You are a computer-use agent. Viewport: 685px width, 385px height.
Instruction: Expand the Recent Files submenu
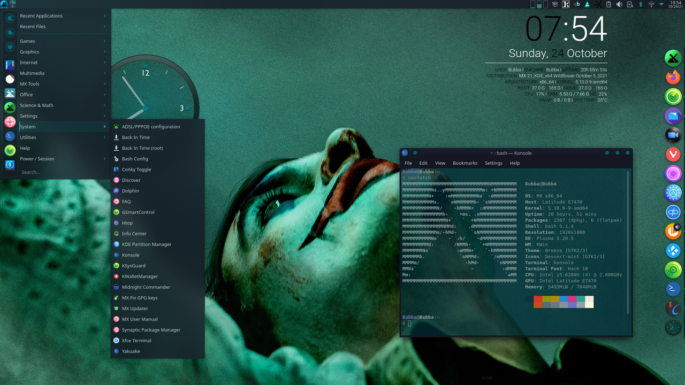pyautogui.click(x=63, y=27)
